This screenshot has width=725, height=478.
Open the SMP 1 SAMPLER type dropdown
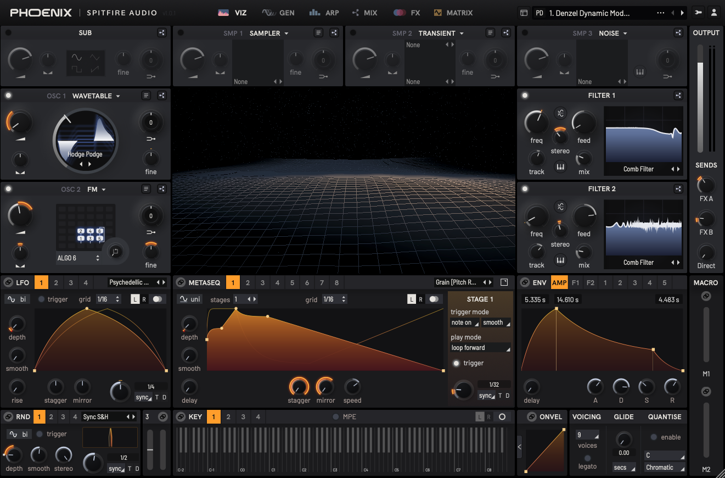[269, 34]
